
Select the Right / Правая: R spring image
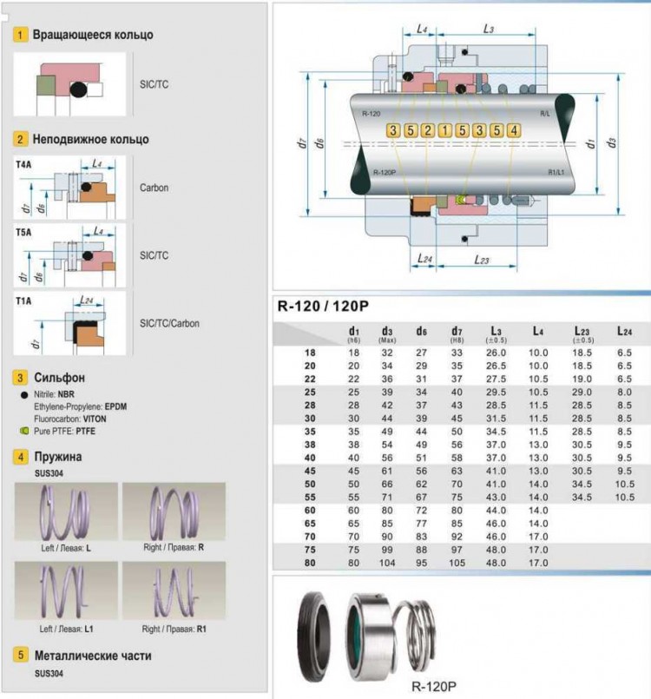point(174,511)
